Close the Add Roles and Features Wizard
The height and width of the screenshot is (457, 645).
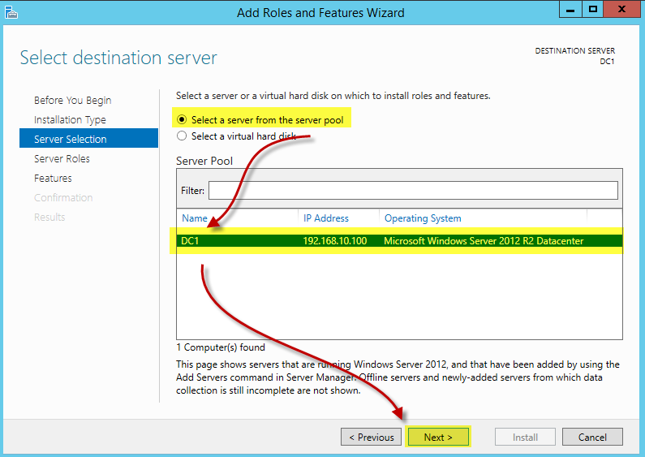[622, 9]
